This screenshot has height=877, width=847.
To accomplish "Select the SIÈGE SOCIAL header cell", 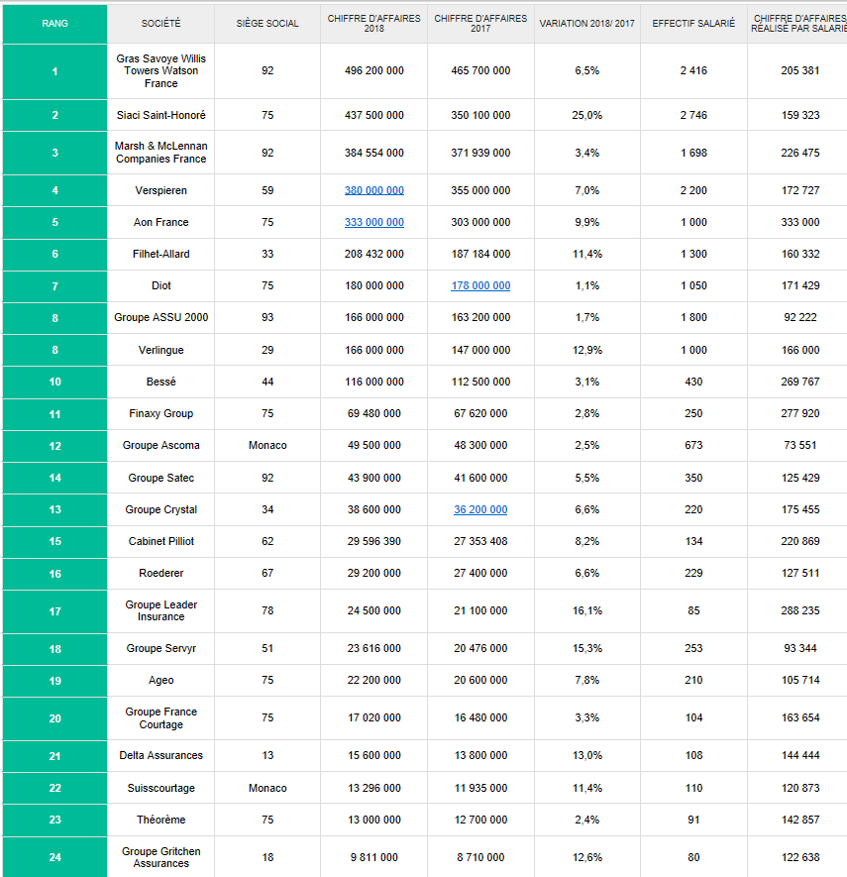I will (x=267, y=24).
